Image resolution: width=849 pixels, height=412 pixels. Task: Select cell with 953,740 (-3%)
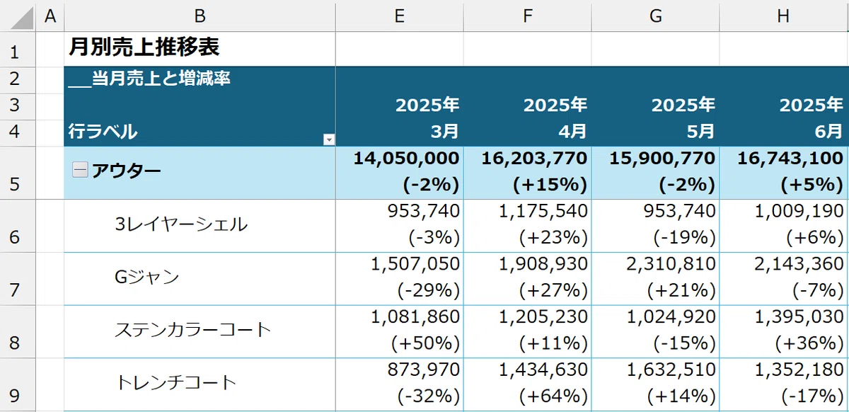tap(400, 226)
